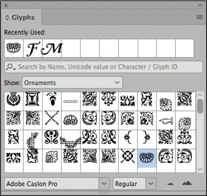The width and height of the screenshot is (207, 196).
Task: Open the Adobe Caslon Pro font dropdown arrow
Action: coord(104,183)
